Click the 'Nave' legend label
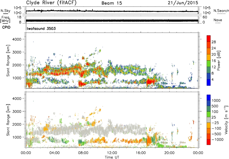 coord(218,20)
